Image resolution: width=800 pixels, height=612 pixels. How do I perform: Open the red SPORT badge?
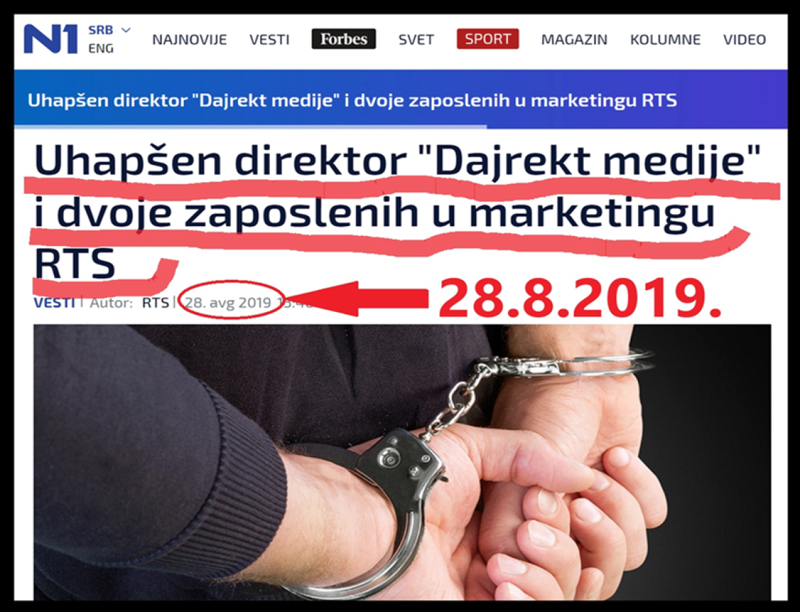tap(488, 39)
